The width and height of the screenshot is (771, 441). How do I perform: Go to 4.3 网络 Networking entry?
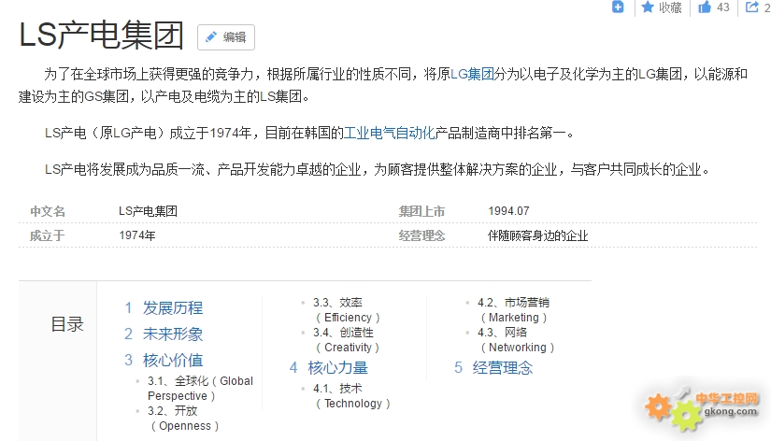[x=516, y=340]
